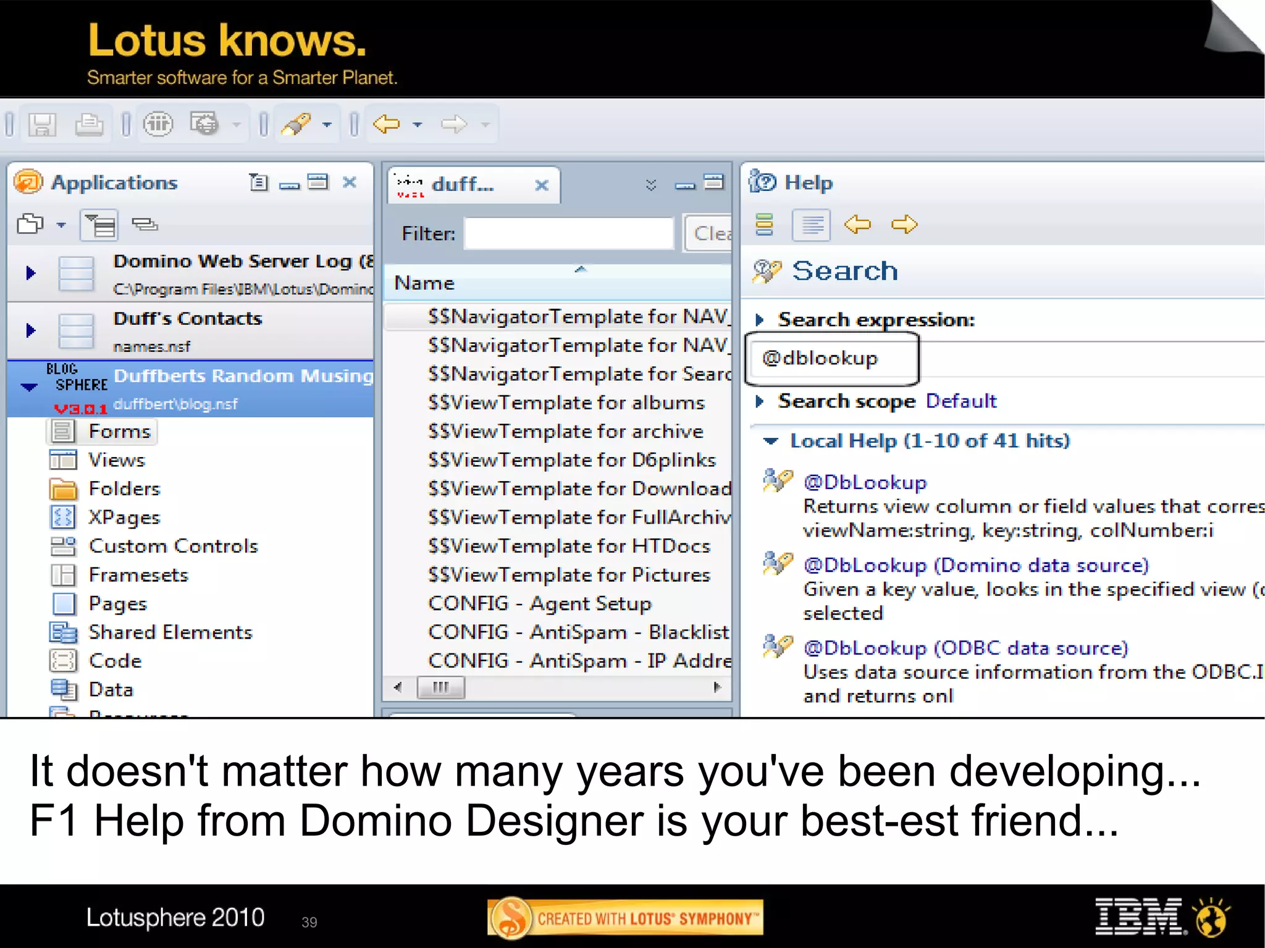Click the Clear filter button
The width and height of the screenshot is (1265, 948).
pos(708,233)
